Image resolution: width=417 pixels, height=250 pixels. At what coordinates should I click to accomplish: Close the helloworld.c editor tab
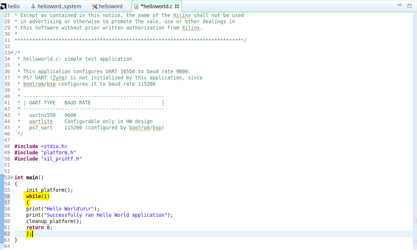pos(177,6)
